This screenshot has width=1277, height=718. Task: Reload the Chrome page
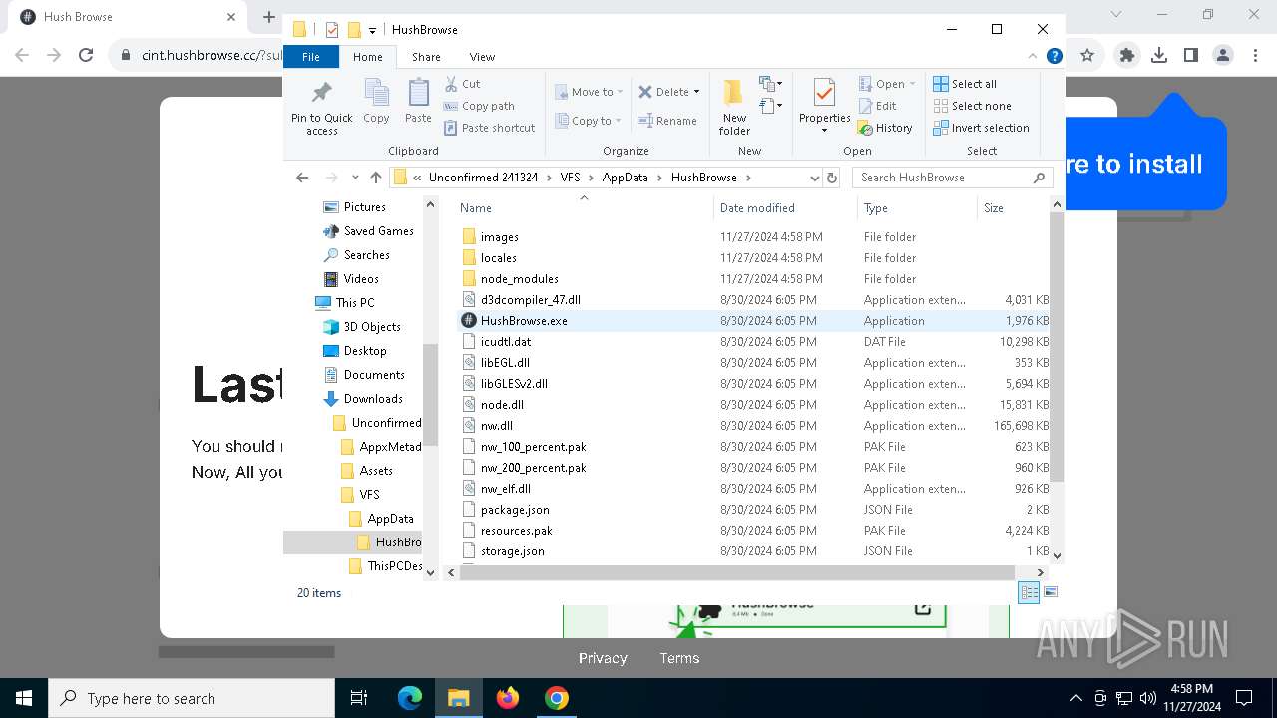(x=86, y=56)
